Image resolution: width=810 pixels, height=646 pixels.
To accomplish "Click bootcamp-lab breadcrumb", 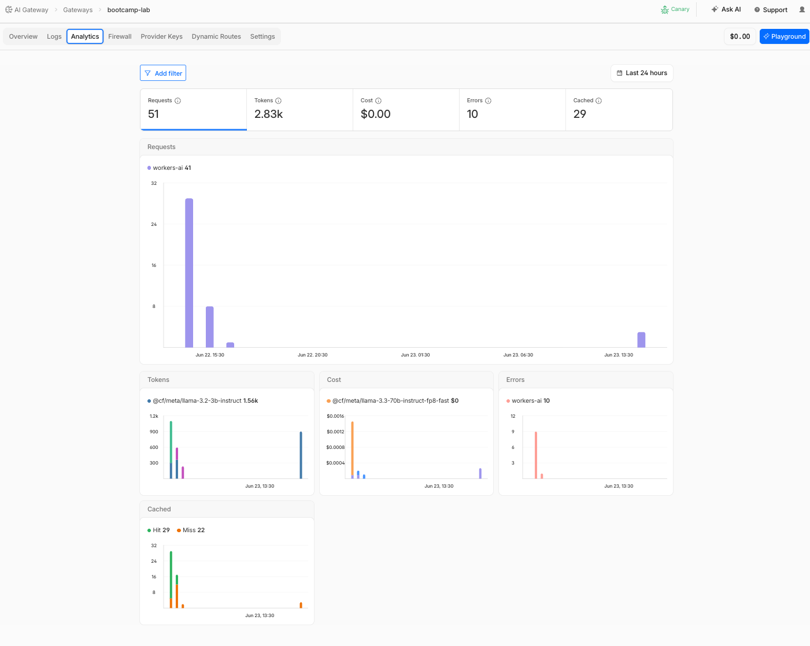I will point(128,10).
